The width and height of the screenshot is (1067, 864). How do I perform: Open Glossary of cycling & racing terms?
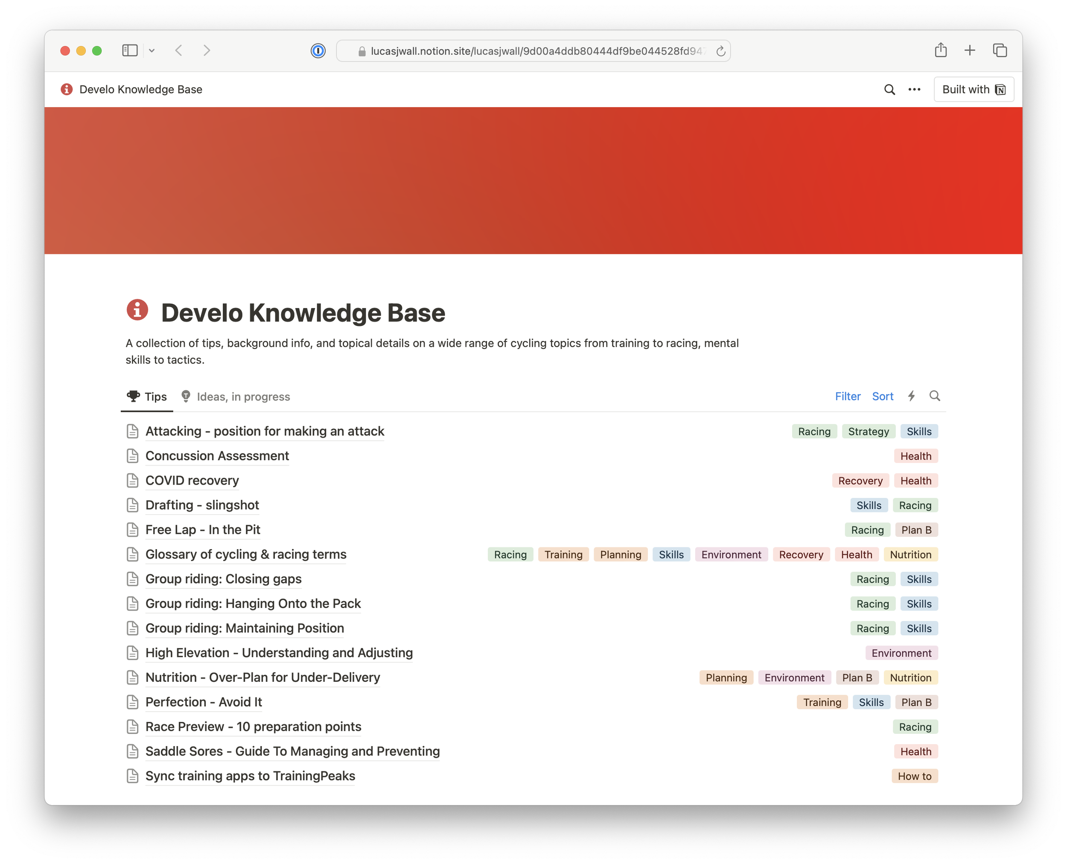click(246, 555)
